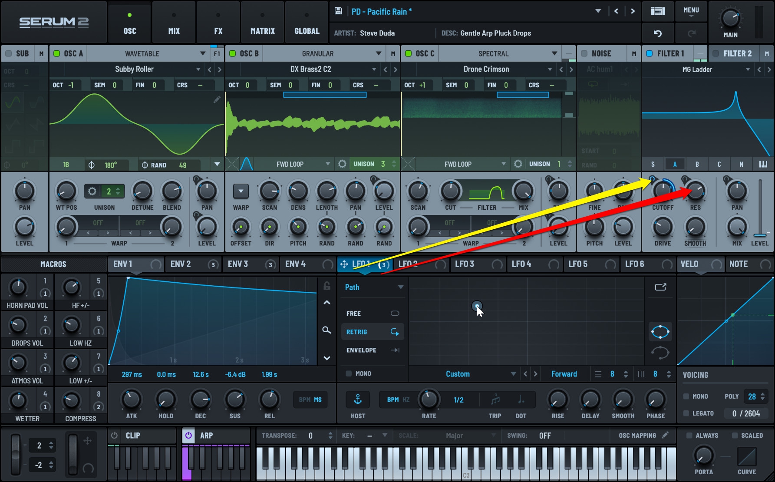Click the save preset floppy disk icon
The width and height of the screenshot is (775, 482).
pos(338,11)
